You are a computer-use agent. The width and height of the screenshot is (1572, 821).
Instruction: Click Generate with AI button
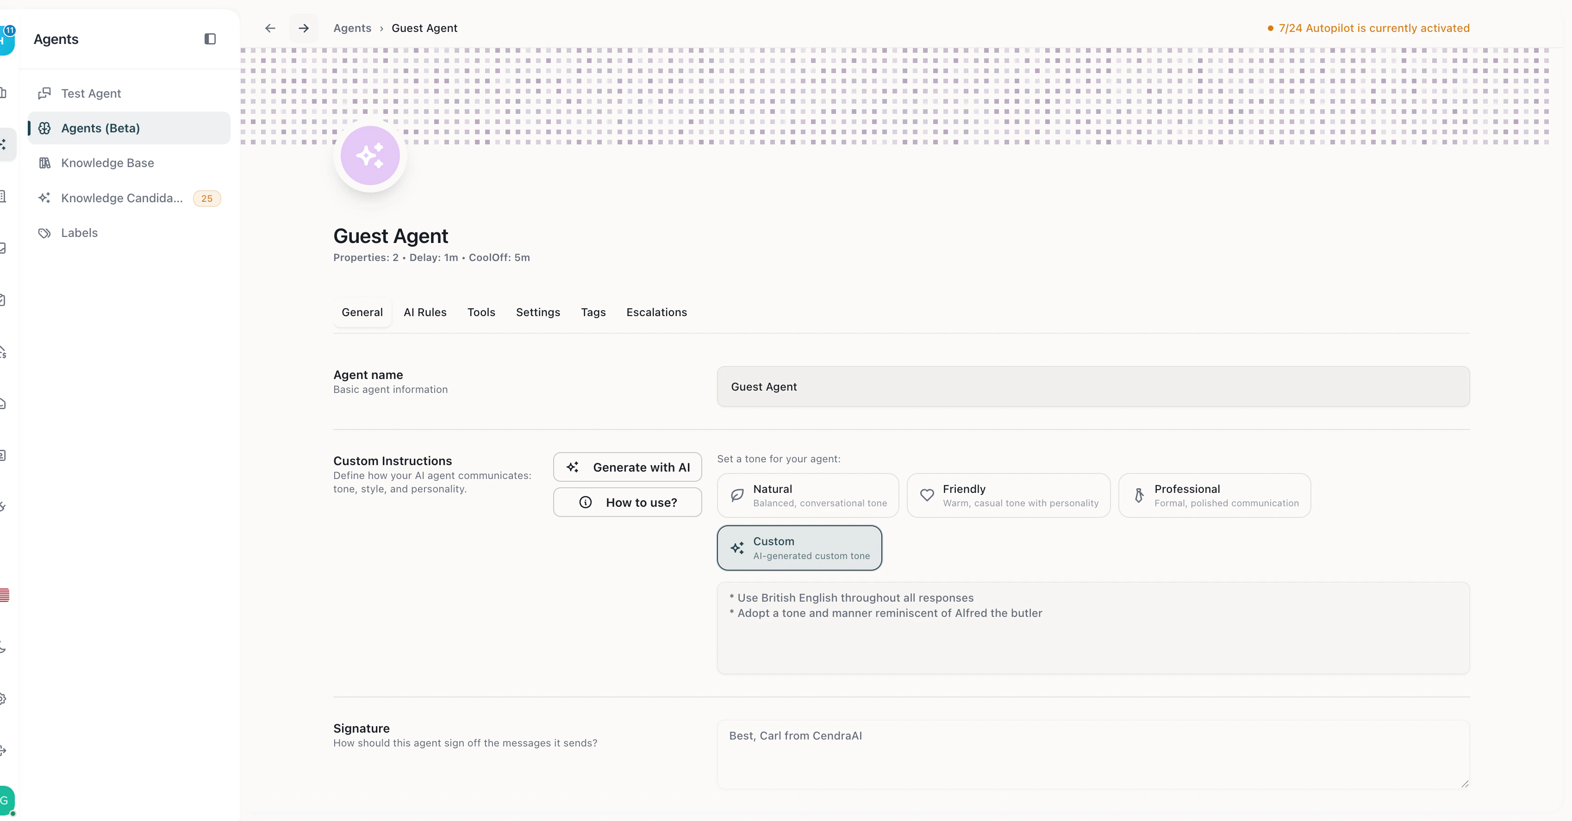(x=627, y=467)
